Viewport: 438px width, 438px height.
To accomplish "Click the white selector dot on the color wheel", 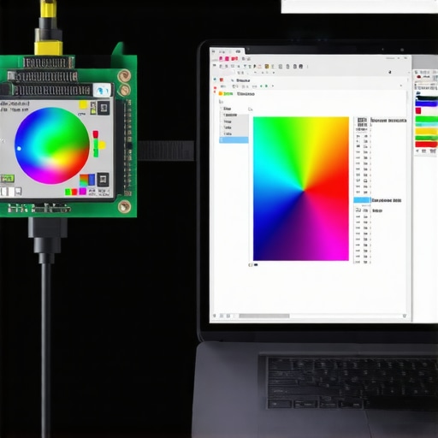I will point(19,149).
